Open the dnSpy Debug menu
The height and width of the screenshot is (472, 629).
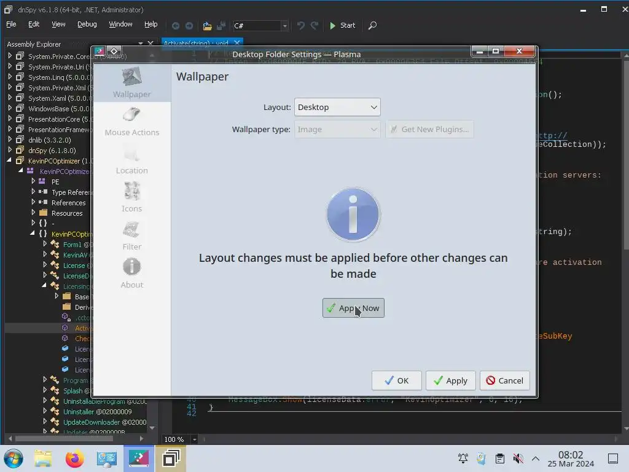pyautogui.click(x=87, y=25)
